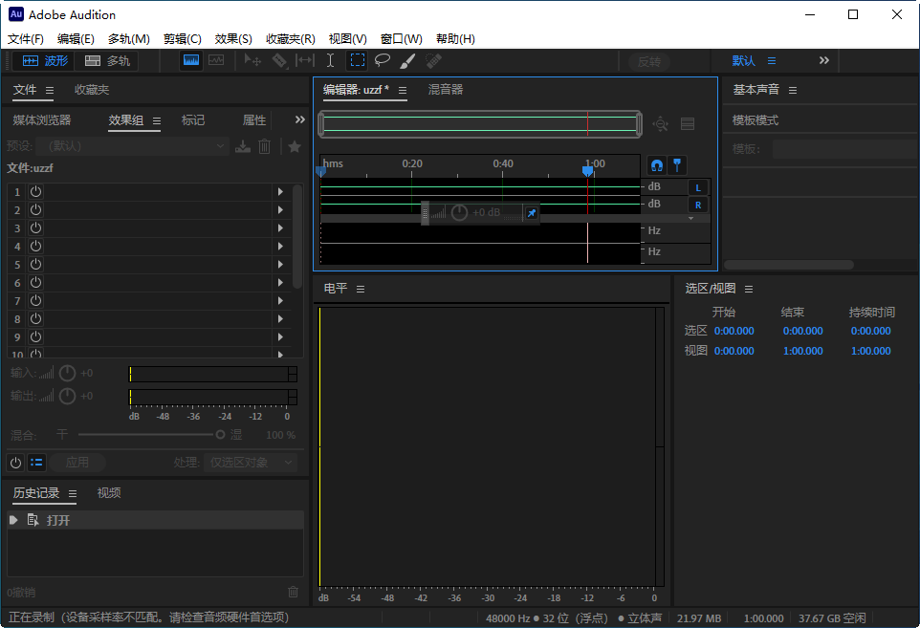920x628 pixels.
Task: Open effect menu arrow for slot 4
Action: click(x=280, y=247)
